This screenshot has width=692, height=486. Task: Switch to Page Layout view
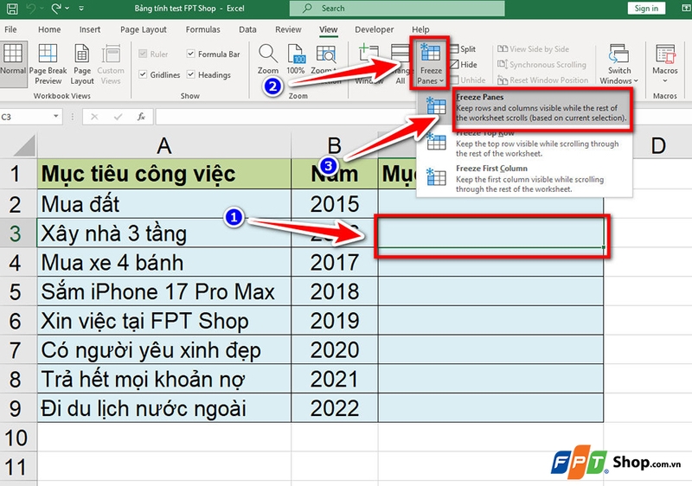pos(82,64)
